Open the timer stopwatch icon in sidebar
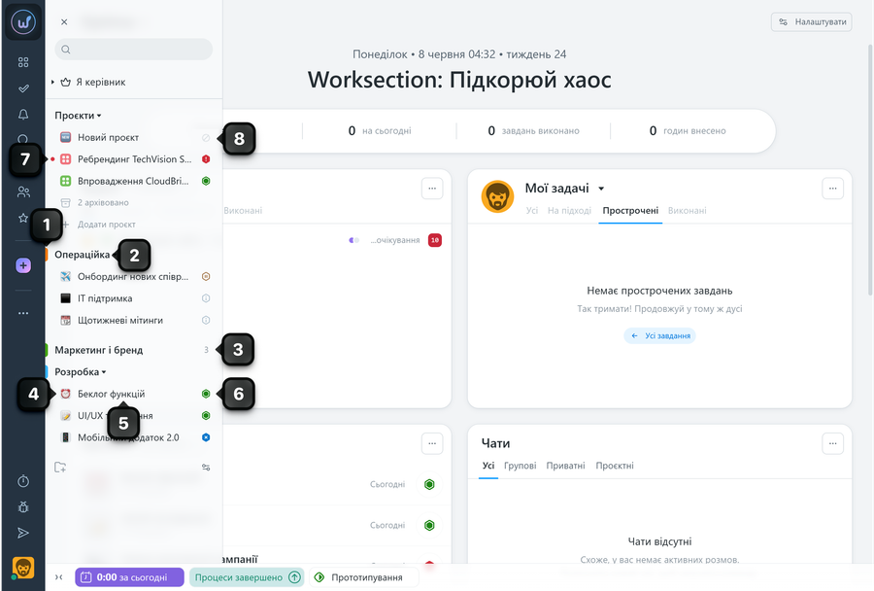The image size is (874, 591). coord(23,480)
